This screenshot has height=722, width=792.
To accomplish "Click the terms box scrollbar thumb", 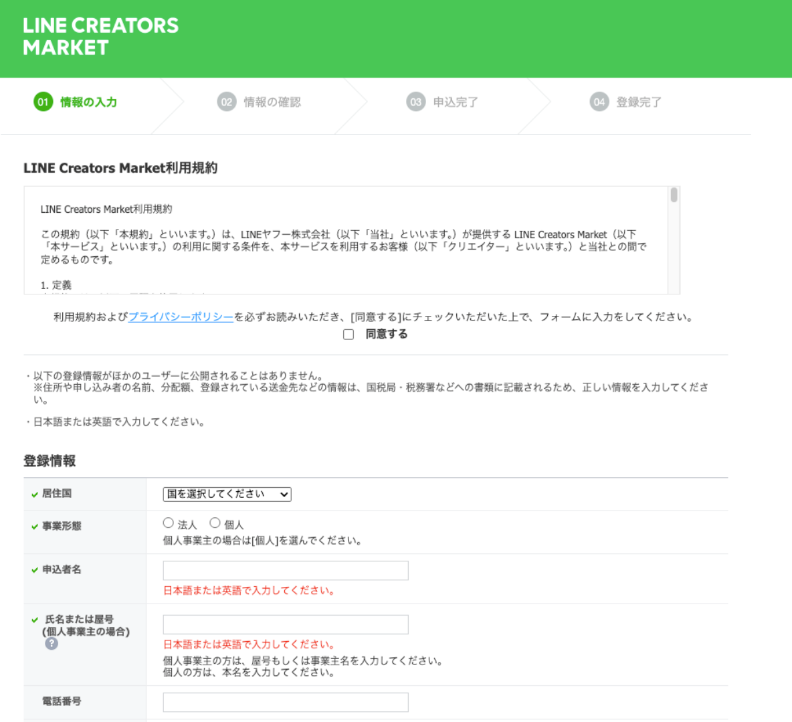I will click(x=674, y=195).
